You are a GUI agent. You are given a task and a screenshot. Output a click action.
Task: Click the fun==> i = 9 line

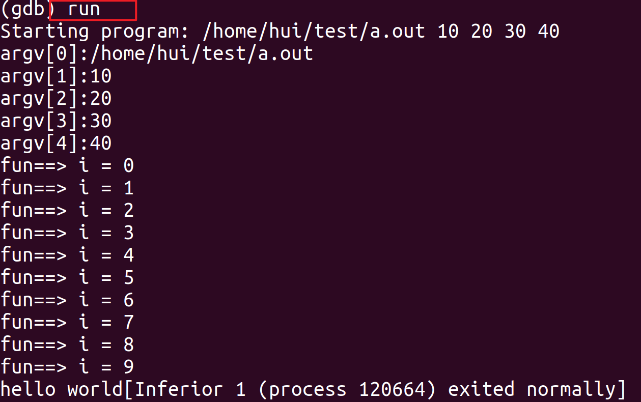[67, 367]
